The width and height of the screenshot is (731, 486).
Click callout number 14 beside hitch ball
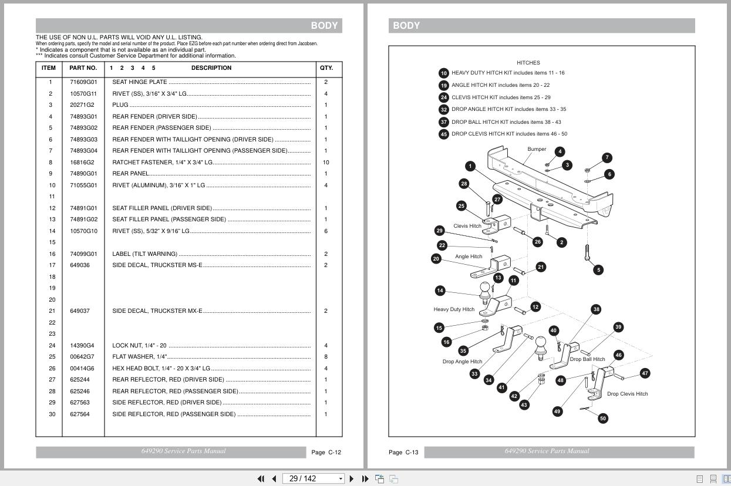pyautogui.click(x=440, y=291)
